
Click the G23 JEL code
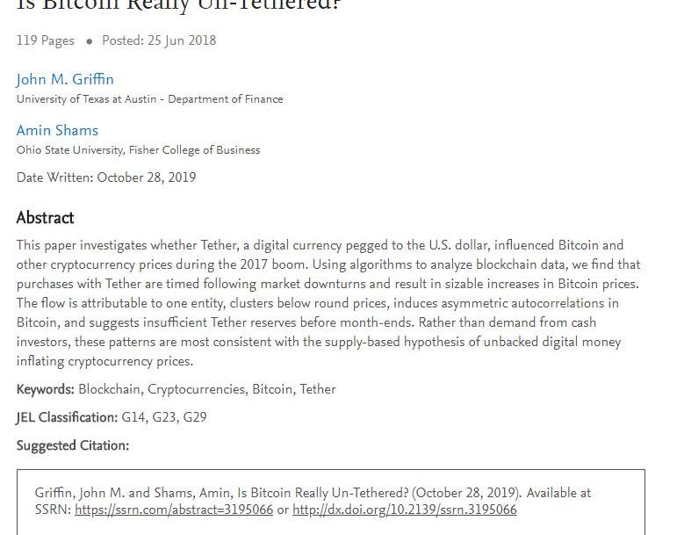point(164,417)
